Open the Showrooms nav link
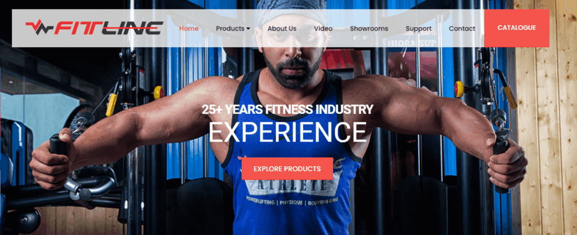 [x=369, y=28]
